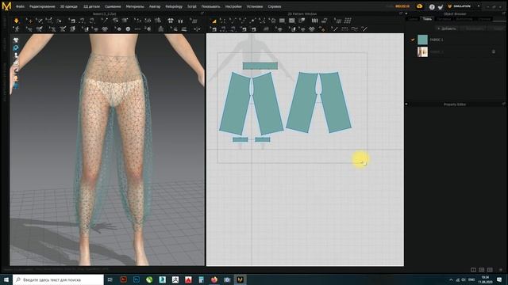
Task: Select the second fabric thumbnail
Action: pyautogui.click(x=422, y=51)
